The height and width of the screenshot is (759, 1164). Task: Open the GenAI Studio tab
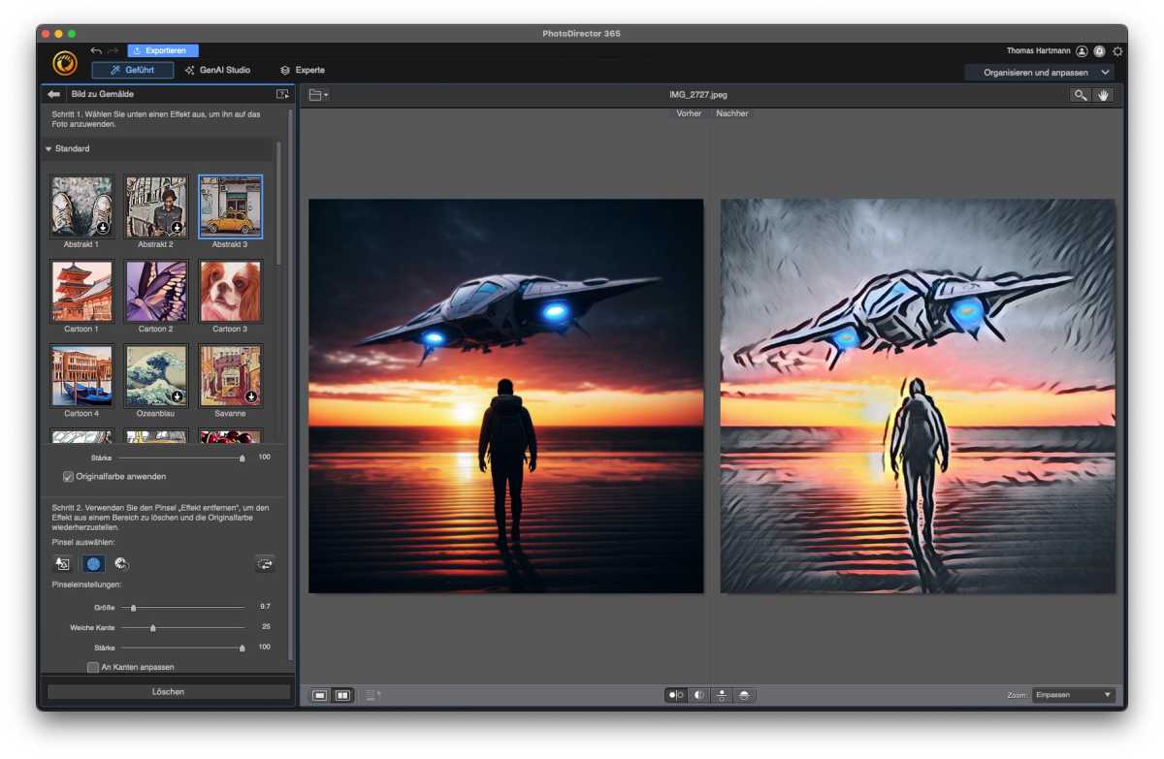click(x=217, y=70)
